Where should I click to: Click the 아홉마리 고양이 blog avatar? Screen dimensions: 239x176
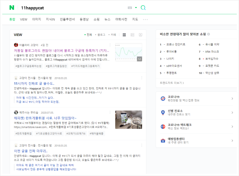click(16, 45)
